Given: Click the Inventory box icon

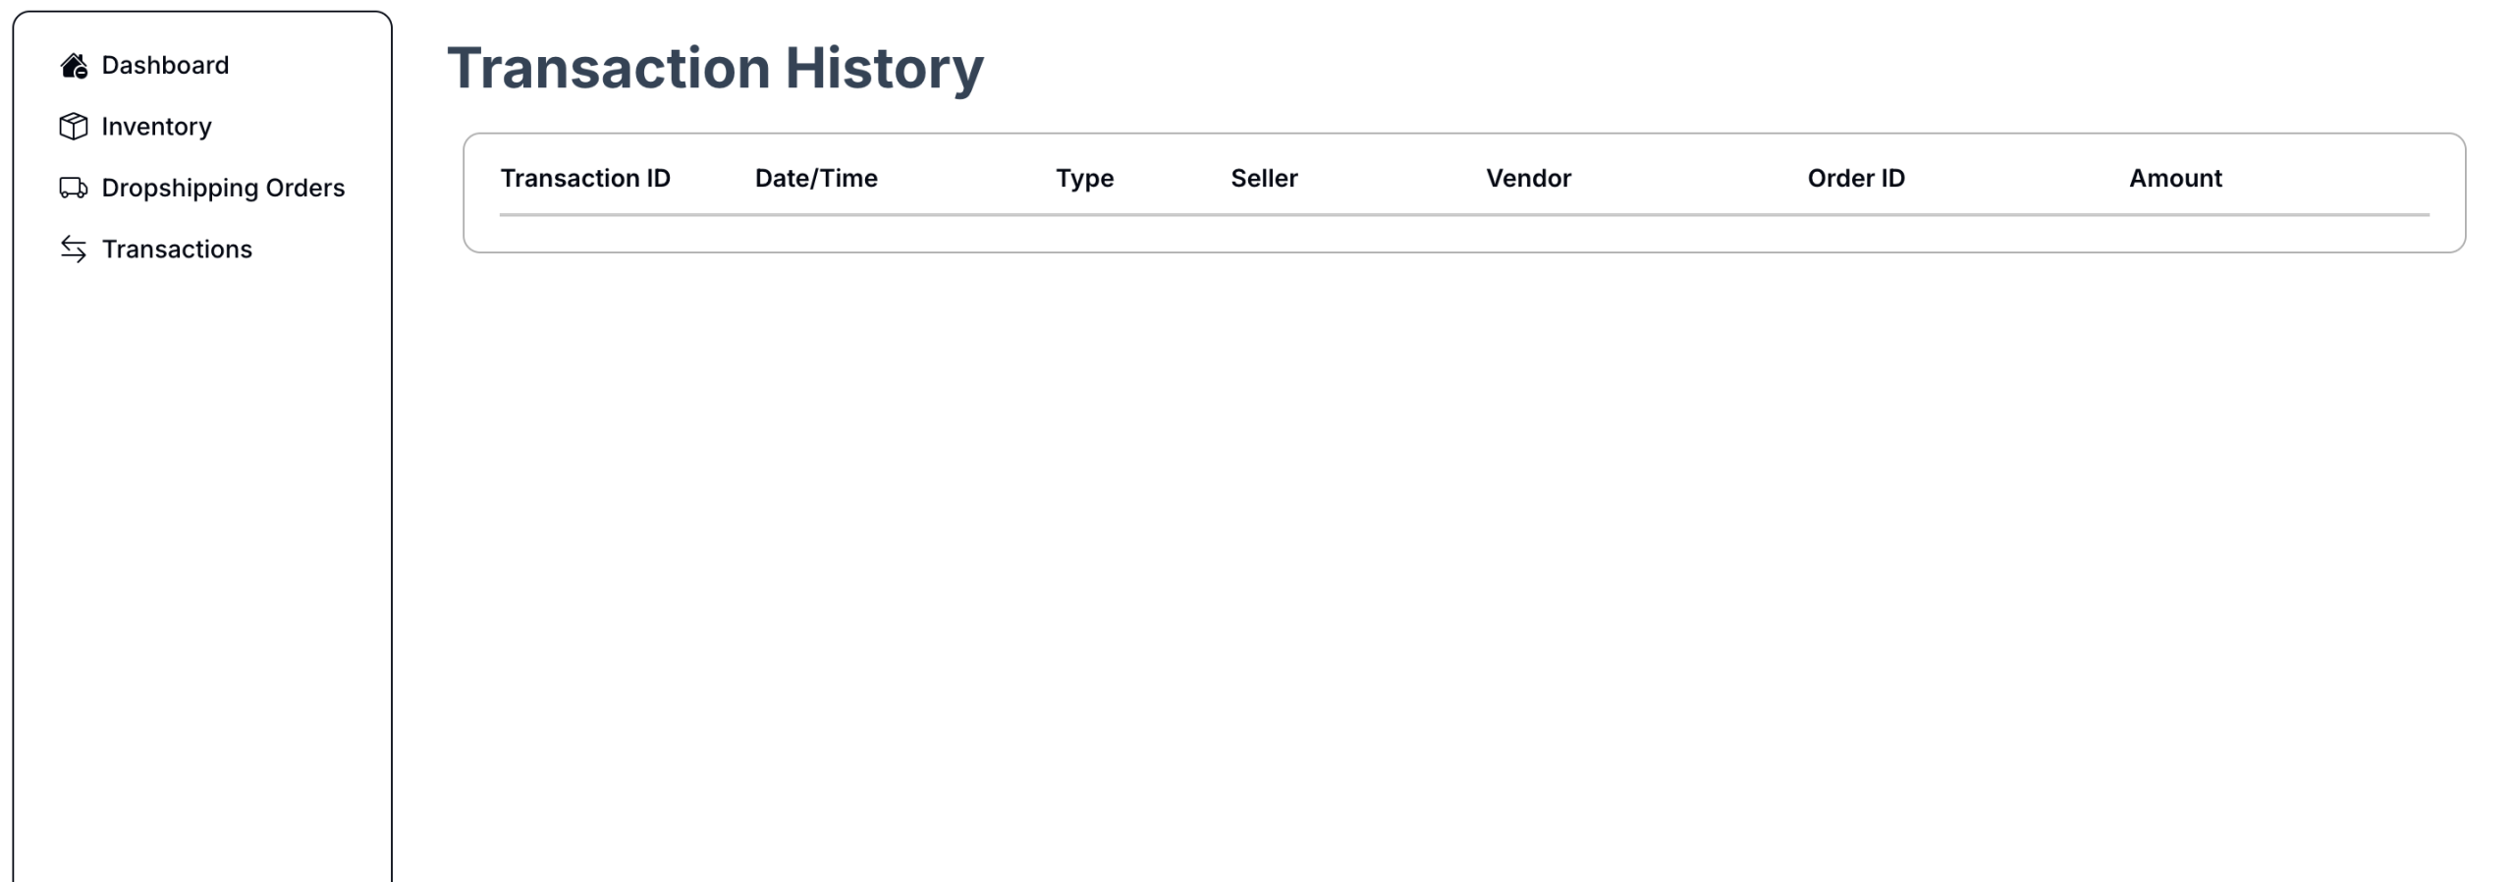Looking at the screenshot, I should tap(74, 127).
